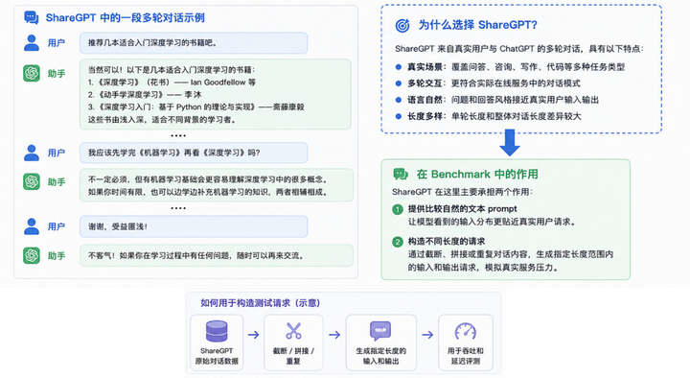This screenshot has height=378, width=690.
Task: Click the heading 如何用于构造测试请求（示意）
Action: (x=261, y=303)
